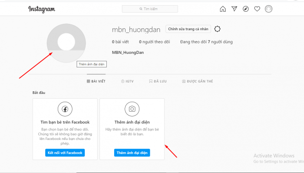Image resolution: width=304 pixels, height=173 pixels.
Task: Focus the Tìm kiếm search box
Action: pyautogui.click(x=150, y=9)
